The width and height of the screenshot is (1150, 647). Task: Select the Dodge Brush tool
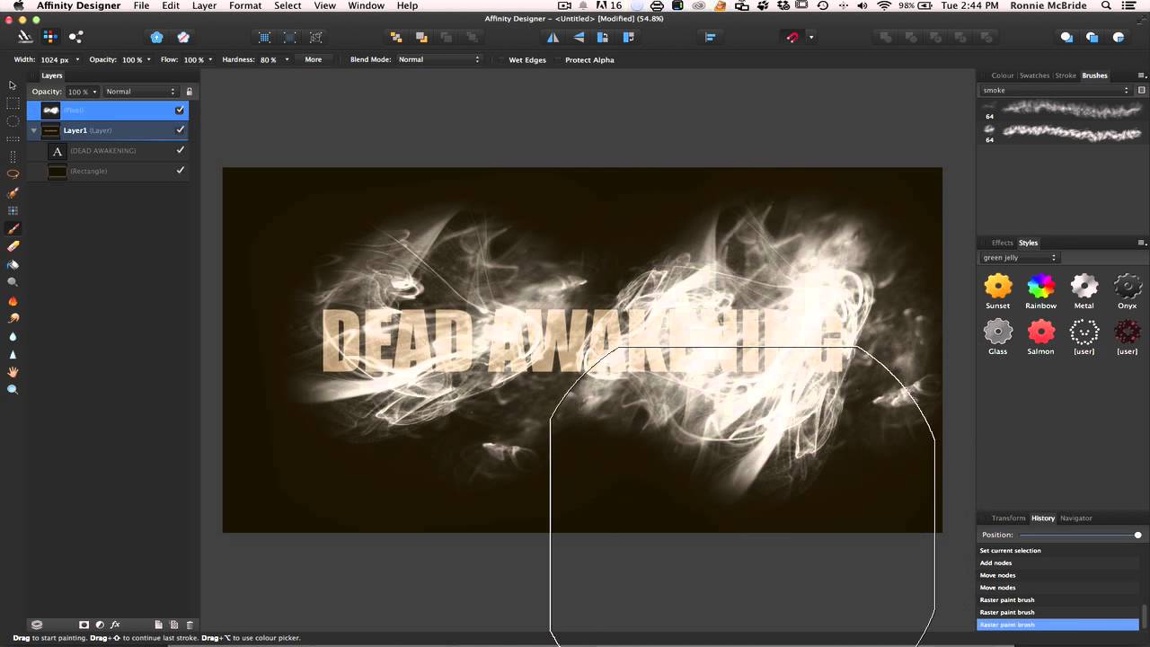point(13,282)
